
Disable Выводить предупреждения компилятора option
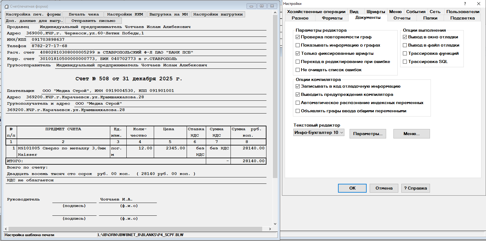298,95
